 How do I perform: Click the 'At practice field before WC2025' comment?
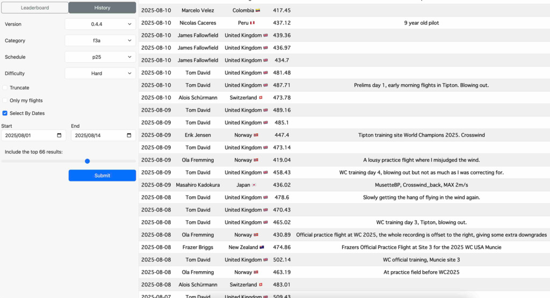tap(421, 272)
